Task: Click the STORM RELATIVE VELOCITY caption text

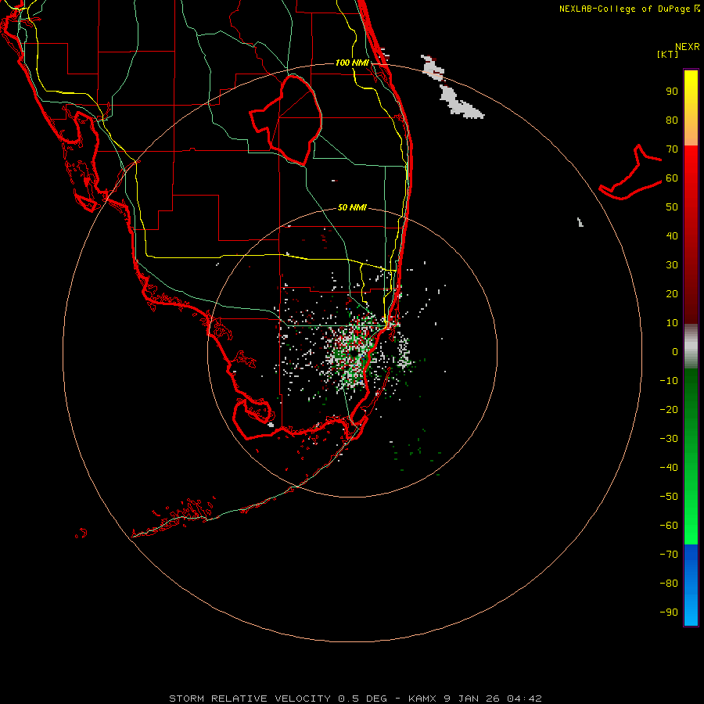Action: click(x=251, y=699)
